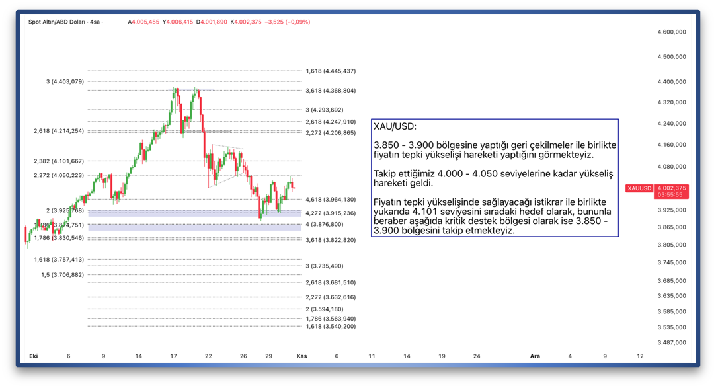Click the red XAUUSD price tag
This screenshot has height=388, width=716.
point(639,188)
